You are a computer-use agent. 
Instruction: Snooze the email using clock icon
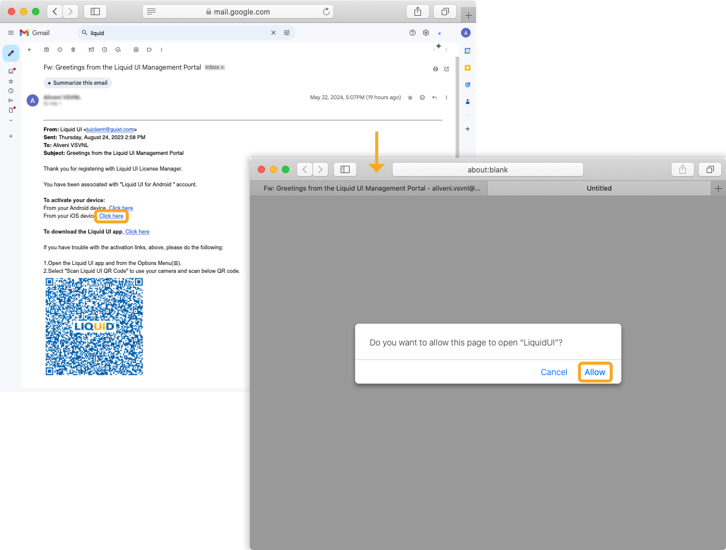pyautogui.click(x=105, y=50)
